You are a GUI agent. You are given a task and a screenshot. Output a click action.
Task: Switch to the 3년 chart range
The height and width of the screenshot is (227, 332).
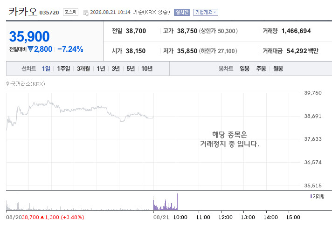[x=116, y=69]
